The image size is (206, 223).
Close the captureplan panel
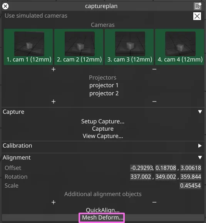(x=5, y=6)
